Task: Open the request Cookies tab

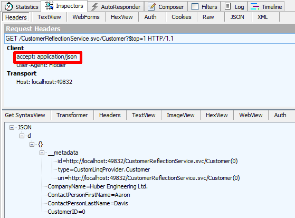Action: [182, 17]
